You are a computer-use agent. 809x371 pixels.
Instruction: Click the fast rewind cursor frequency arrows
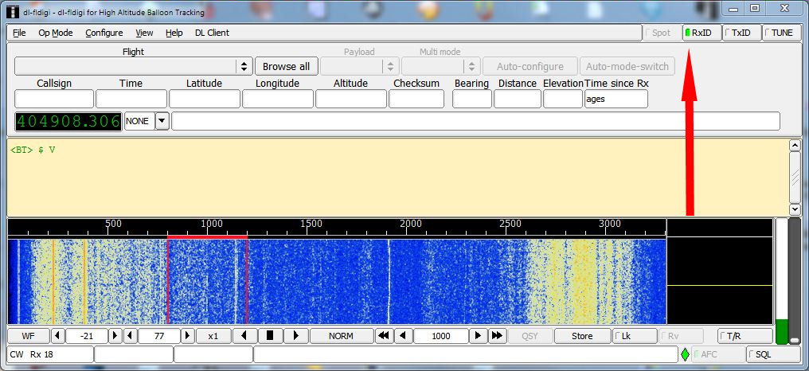(x=383, y=336)
